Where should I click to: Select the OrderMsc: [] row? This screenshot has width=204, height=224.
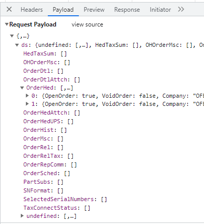pos(43,138)
